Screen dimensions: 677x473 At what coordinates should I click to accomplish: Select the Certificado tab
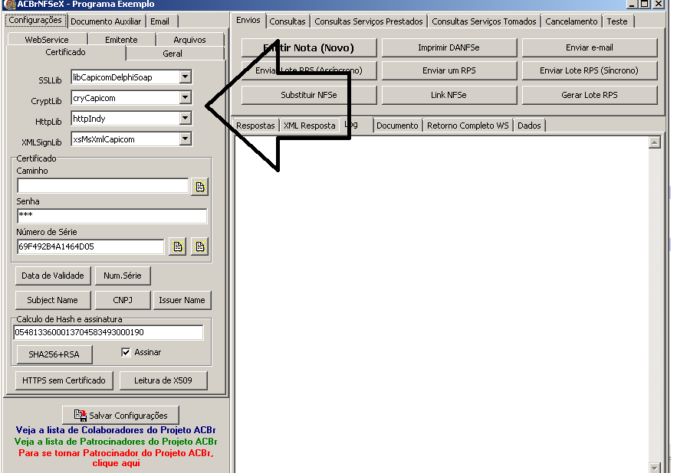[x=66, y=52]
